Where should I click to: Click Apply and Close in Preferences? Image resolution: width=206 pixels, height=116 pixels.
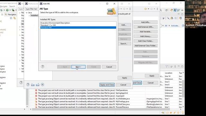107,85
